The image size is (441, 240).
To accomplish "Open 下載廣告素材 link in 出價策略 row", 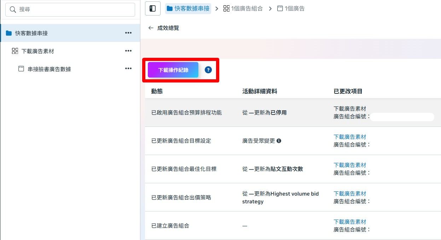I will [x=350, y=193].
